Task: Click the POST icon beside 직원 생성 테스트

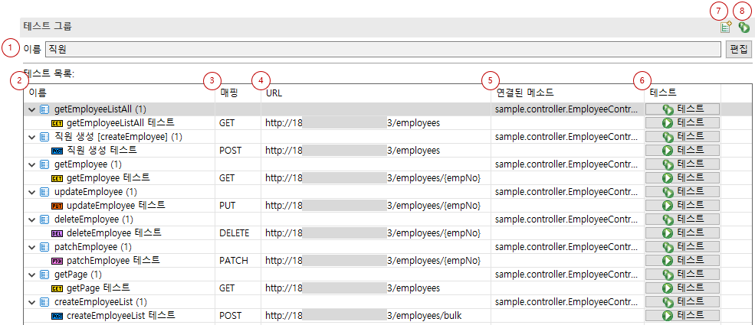Action: [x=57, y=150]
